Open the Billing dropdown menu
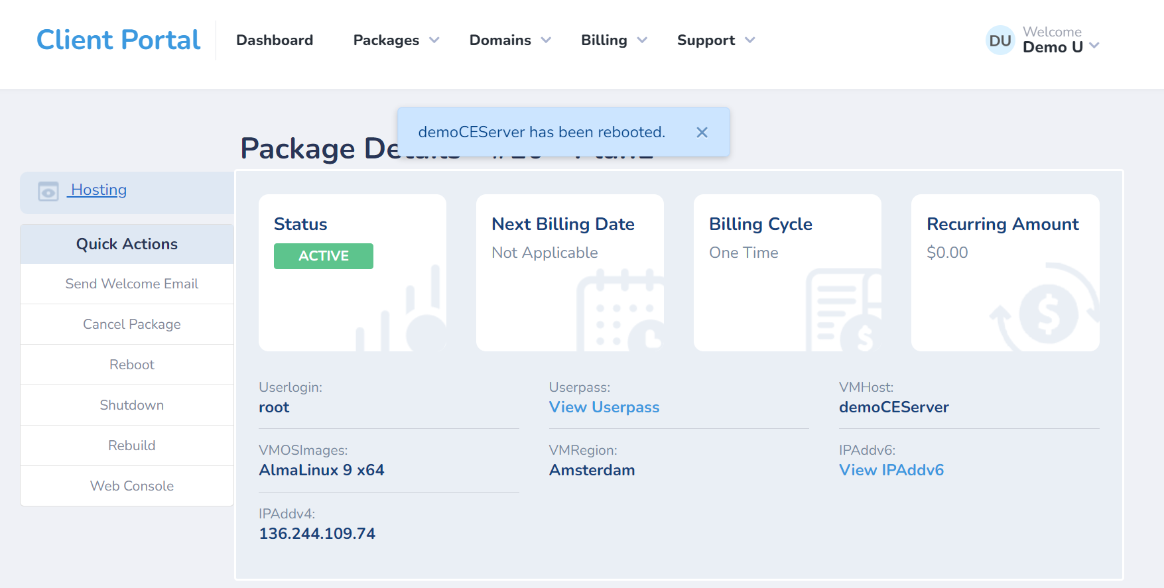 [x=614, y=40]
